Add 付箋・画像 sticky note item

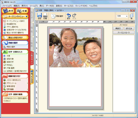pos(9,68)
